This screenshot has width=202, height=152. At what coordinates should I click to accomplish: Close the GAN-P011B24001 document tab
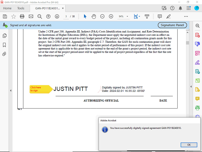coord(63,8)
